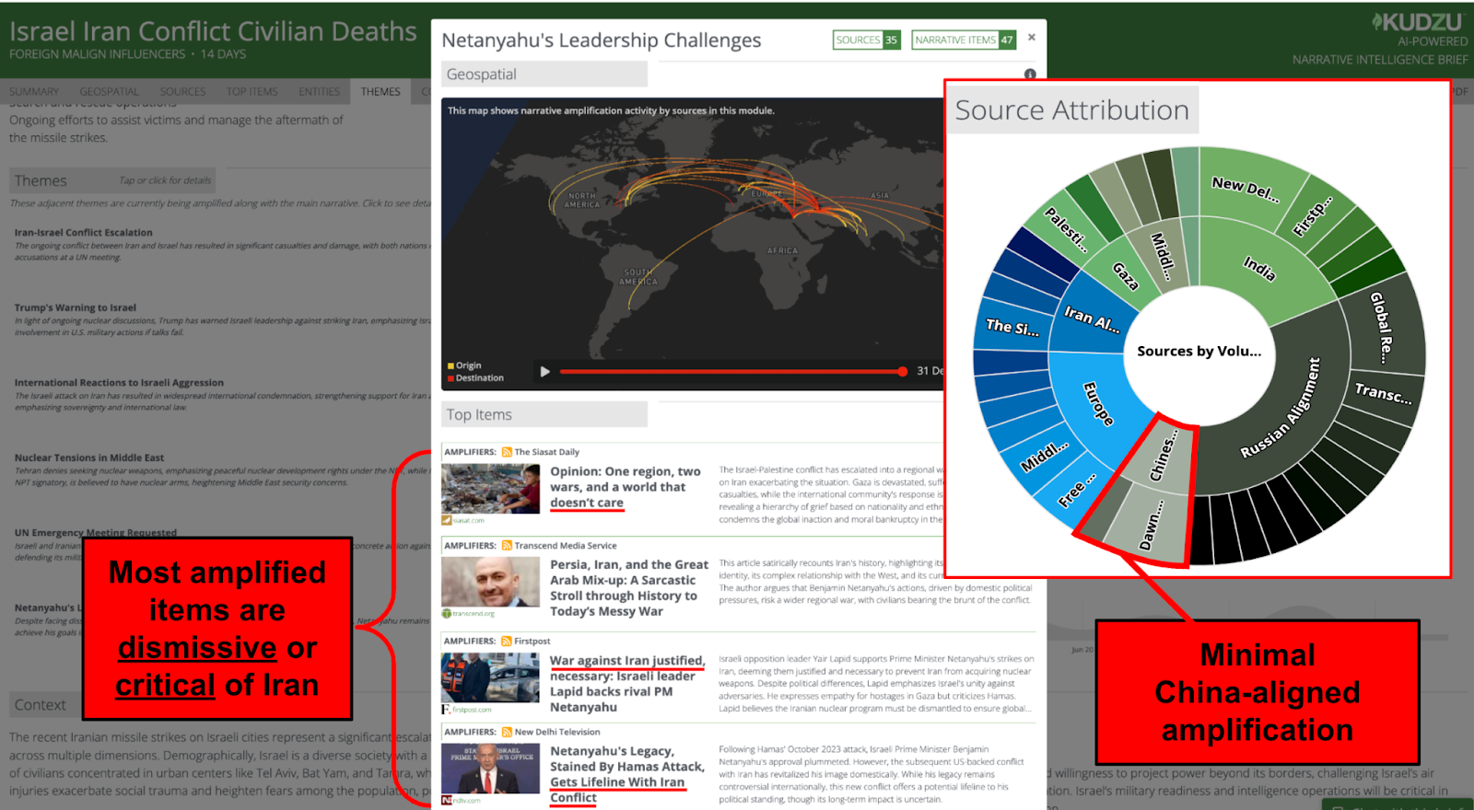Viewport: 1474px width, 810px height.
Task: Click the Kudzu logo in header
Action: point(1418,22)
